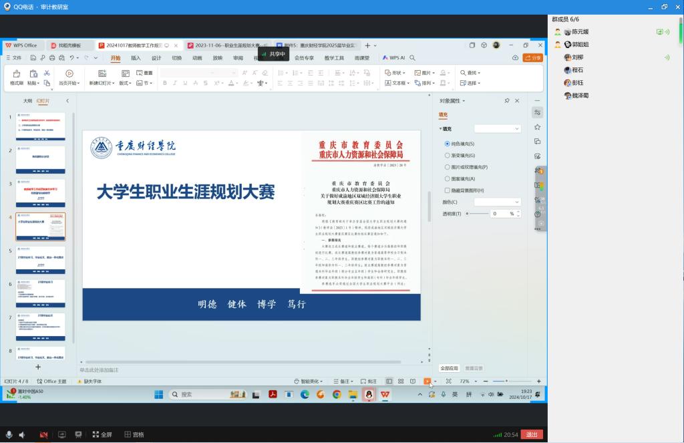Select 图片或纹理填充(P) radio button
The width and height of the screenshot is (684, 443).
447,167
